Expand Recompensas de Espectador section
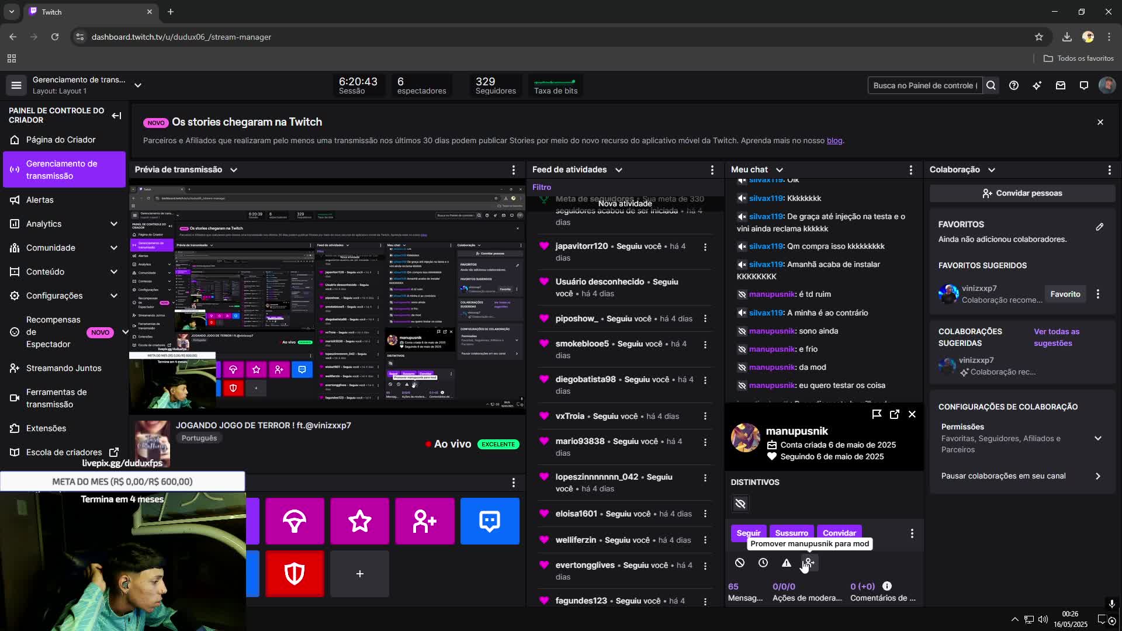Viewport: 1122px width, 631px height. 124,332
